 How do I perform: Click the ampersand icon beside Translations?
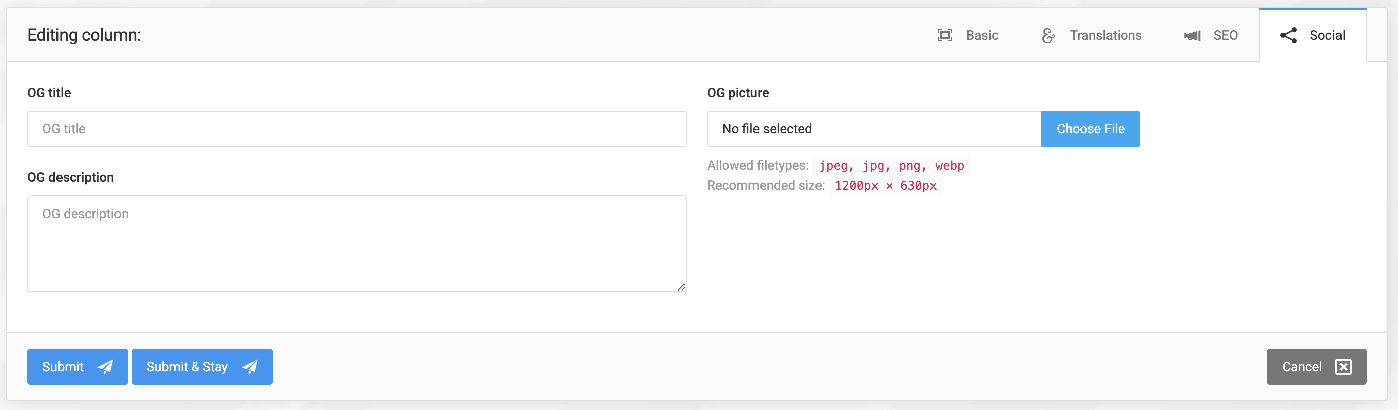pyautogui.click(x=1047, y=35)
